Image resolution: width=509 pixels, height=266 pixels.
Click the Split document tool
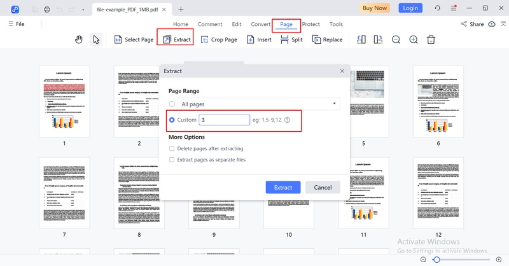[291, 39]
